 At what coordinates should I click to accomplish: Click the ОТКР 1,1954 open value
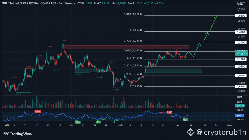coord(85,3)
